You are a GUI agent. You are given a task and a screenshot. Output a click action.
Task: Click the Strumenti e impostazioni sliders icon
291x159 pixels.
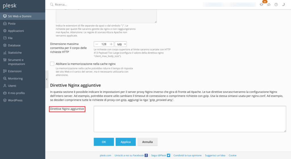coord(5,60)
